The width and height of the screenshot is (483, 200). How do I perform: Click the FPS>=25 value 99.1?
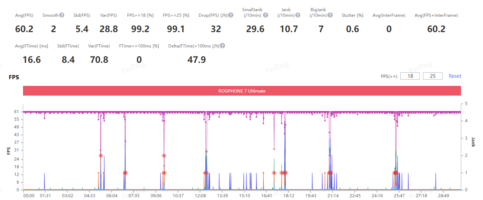[x=176, y=29]
